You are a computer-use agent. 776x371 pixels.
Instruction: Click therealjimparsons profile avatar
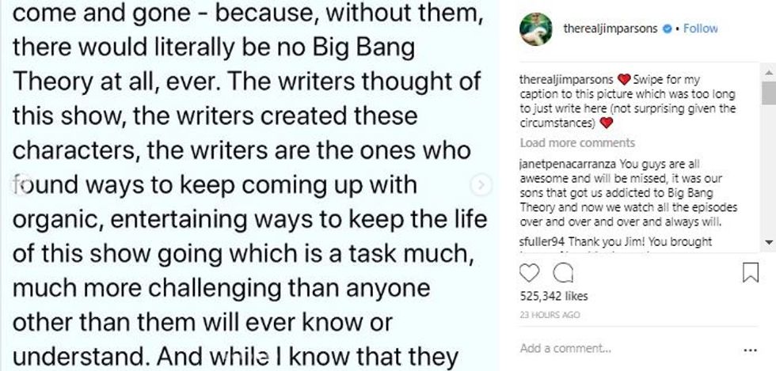536,28
